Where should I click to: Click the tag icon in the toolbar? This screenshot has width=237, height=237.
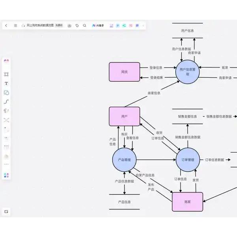pyautogui.click(x=77, y=26)
